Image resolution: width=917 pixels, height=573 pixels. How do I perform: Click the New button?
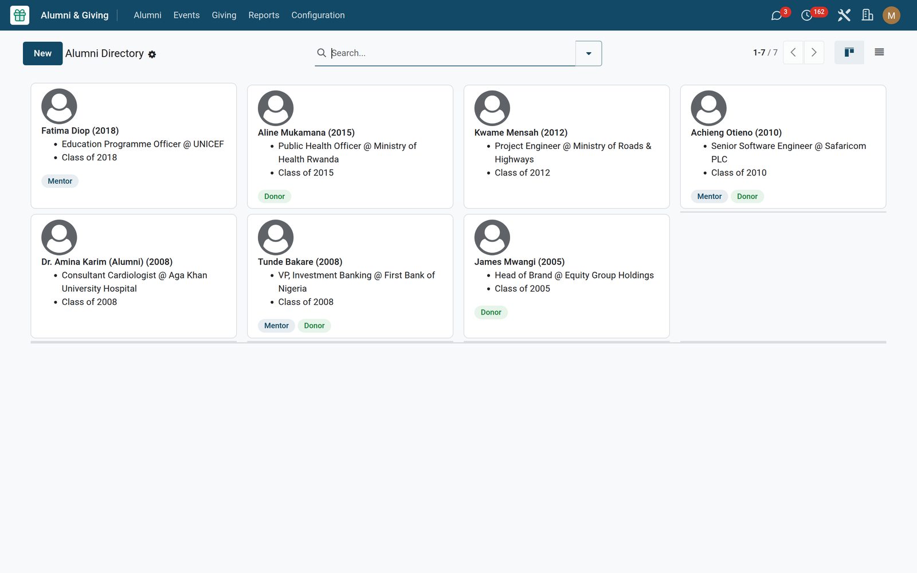pyautogui.click(x=42, y=53)
